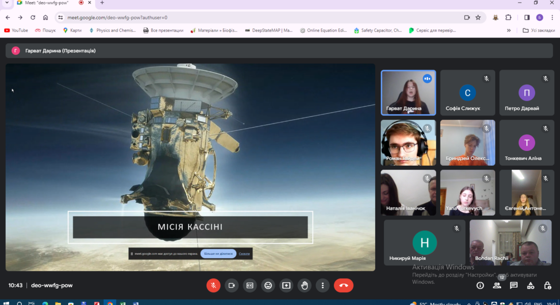Leave the call with the red button
560x305 pixels.
point(344,285)
